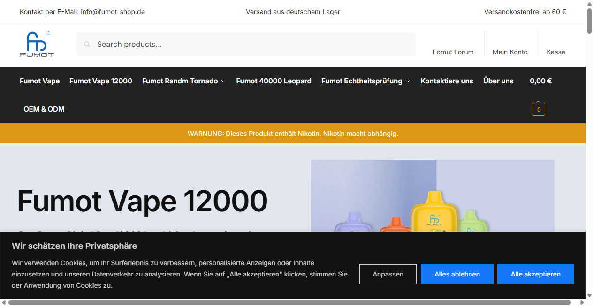593x306 pixels.
Task: Select the Fumot Vape 12000 menu item
Action: point(100,81)
